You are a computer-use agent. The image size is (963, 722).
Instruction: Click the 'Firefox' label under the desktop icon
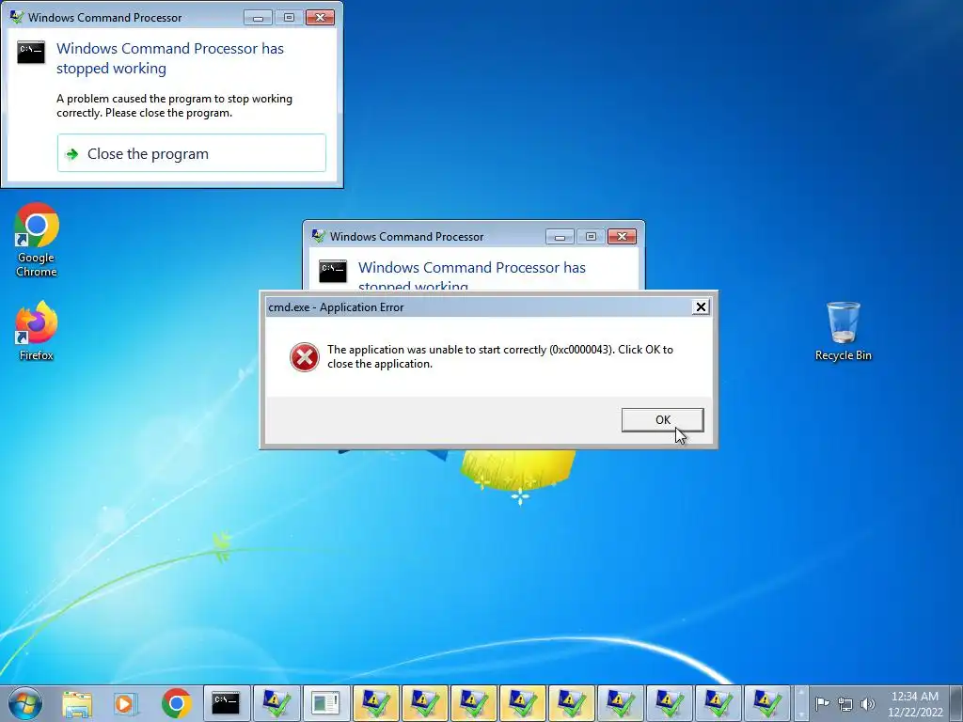37,355
